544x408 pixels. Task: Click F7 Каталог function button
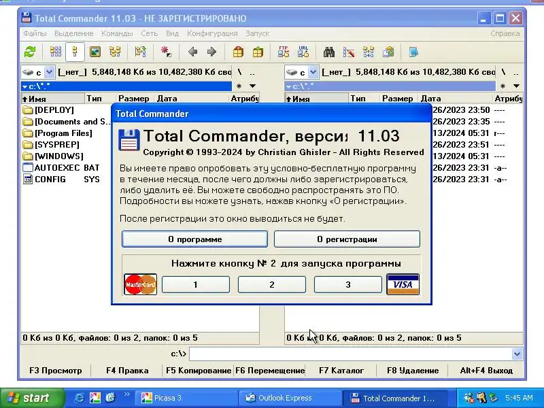[x=341, y=371]
